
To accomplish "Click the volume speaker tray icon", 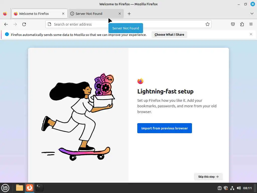I will coord(239,188).
